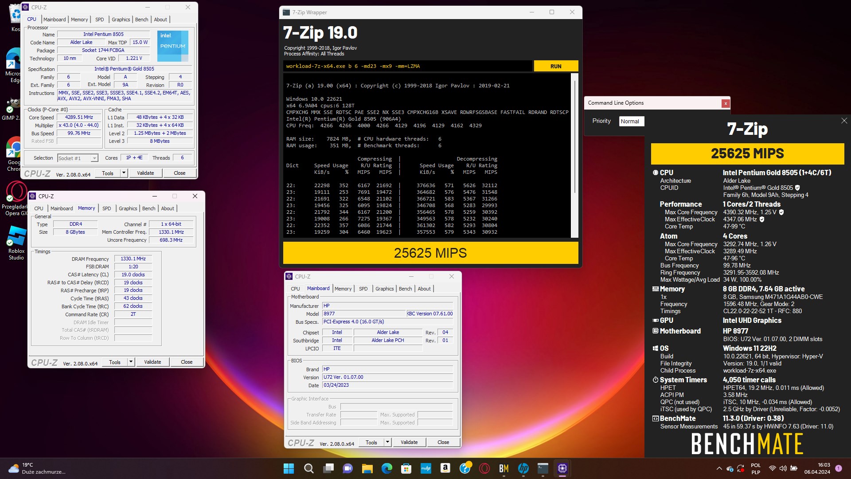Open CPU tab in Memory CPU-Z window
Viewport: 851px width, 479px height.
point(39,208)
